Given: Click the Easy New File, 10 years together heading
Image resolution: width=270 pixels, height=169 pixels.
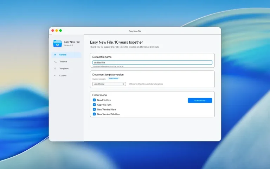Looking at the screenshot, I should tap(116, 42).
